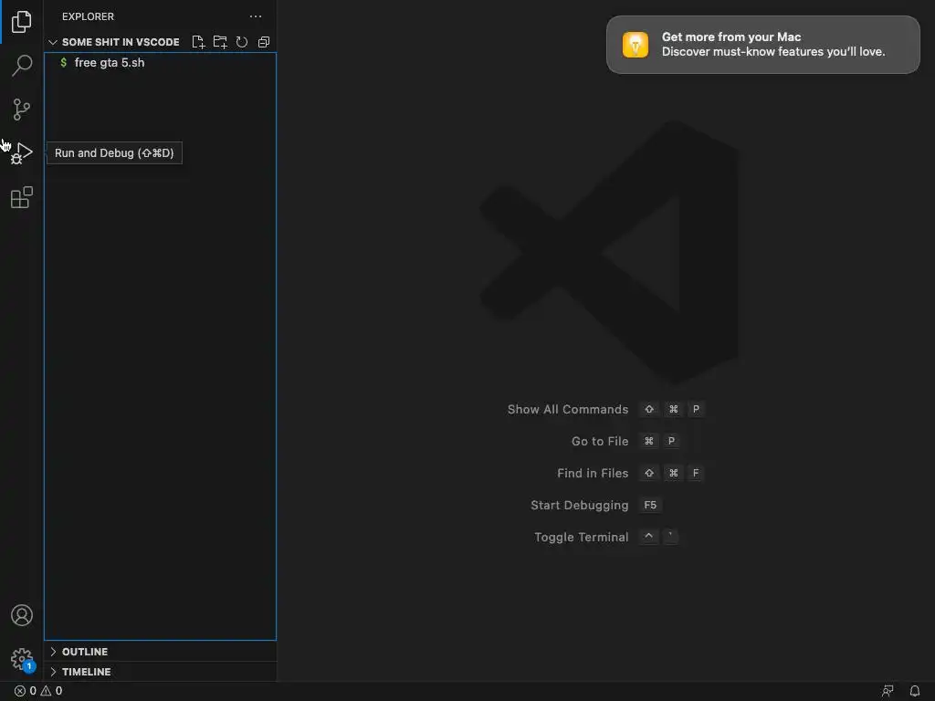Open the Extensions view icon
The height and width of the screenshot is (701, 935).
pos(22,197)
